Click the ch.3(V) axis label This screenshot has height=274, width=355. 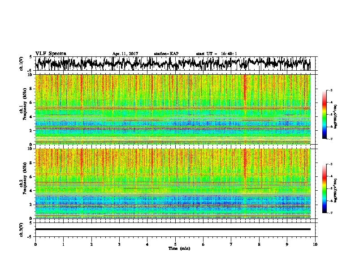(x=22, y=230)
